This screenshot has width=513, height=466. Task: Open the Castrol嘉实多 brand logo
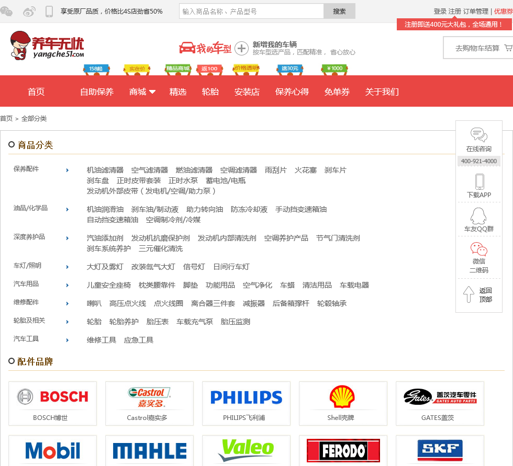150,397
